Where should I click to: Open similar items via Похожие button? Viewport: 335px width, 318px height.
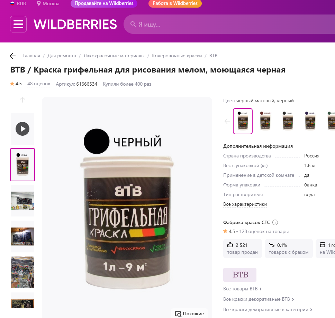189,314
